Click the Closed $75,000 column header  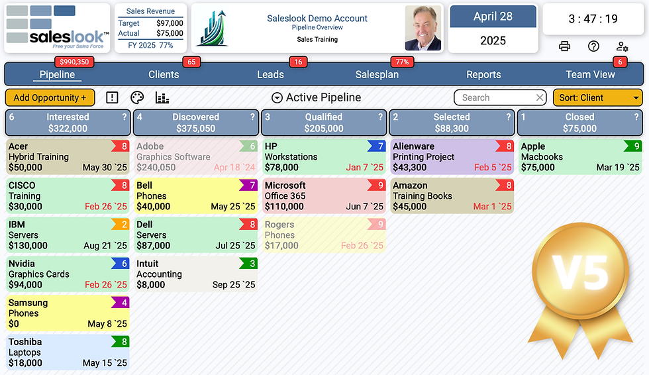[x=579, y=123]
